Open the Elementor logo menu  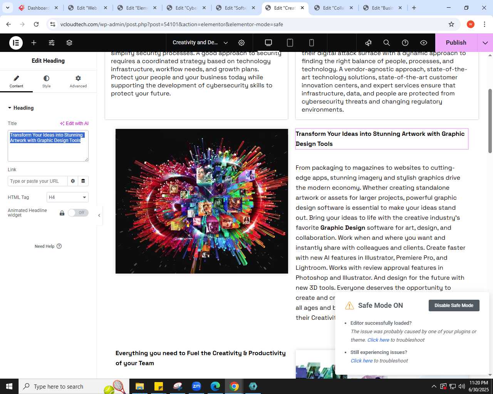click(16, 43)
